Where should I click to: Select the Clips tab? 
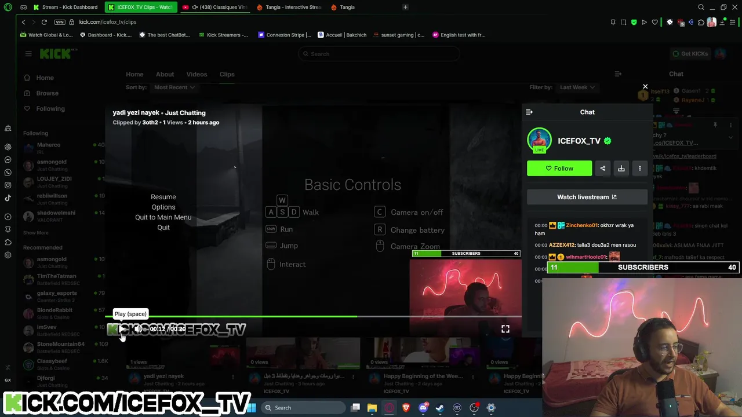point(227,74)
